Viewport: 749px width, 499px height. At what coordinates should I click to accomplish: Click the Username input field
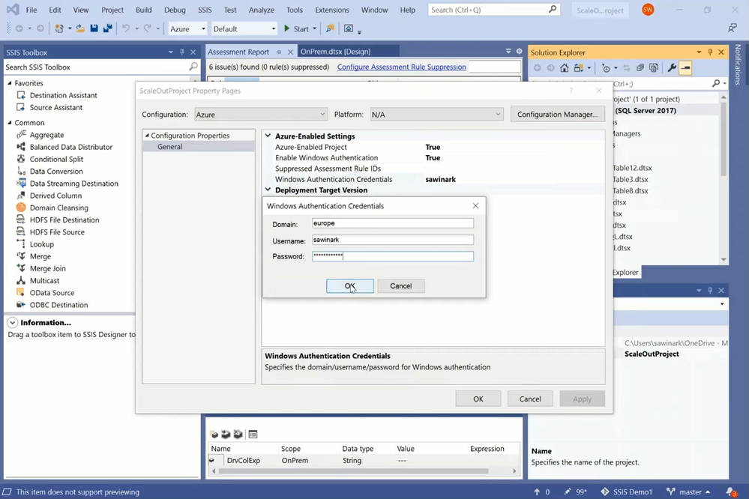click(x=393, y=240)
